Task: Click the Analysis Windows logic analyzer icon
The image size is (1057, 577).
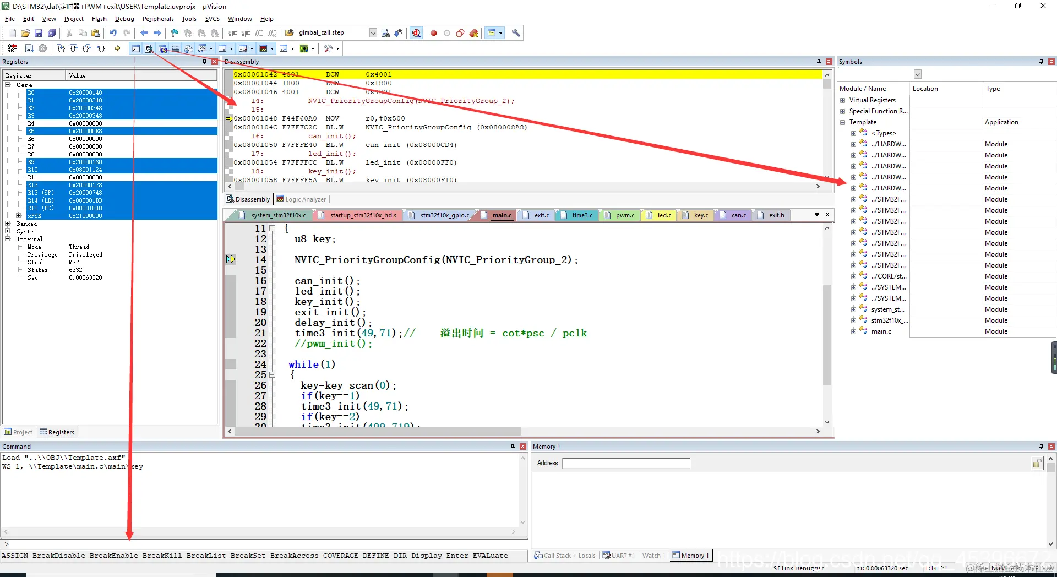Action: pyautogui.click(x=264, y=48)
